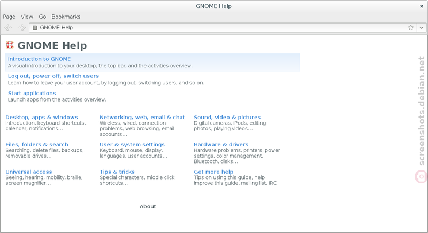428x233 pixels.
Task: Click the lifebuoy GNOME Help icon
Action: pyautogui.click(x=10, y=45)
